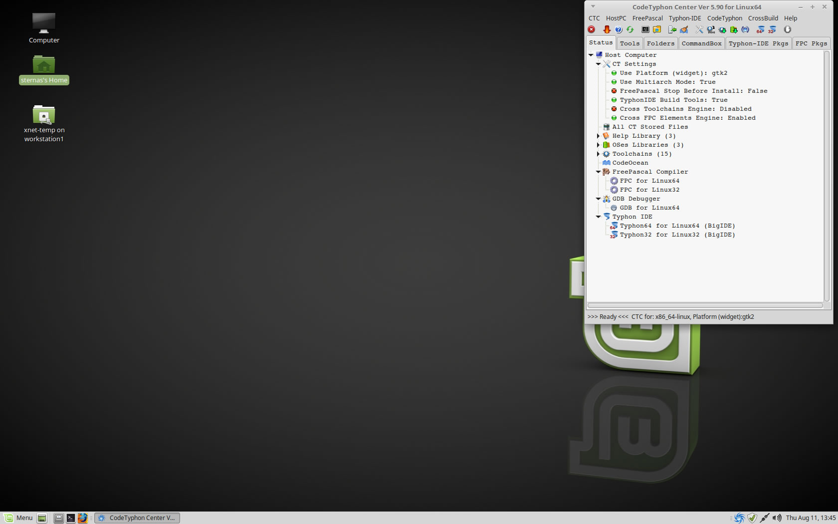The width and height of the screenshot is (838, 524).
Task: Click the vertical scrollbar of status tree
Action: coord(827,176)
